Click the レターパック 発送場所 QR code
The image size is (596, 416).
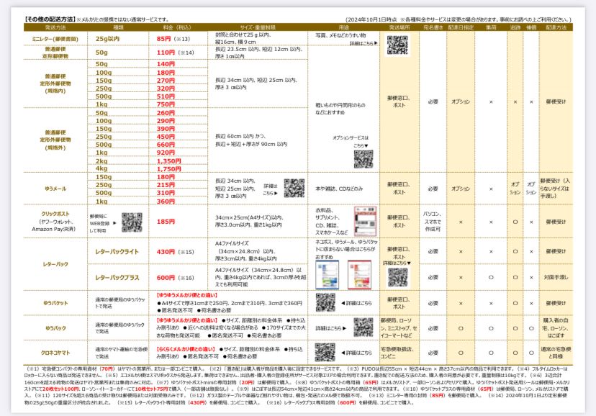(397, 277)
